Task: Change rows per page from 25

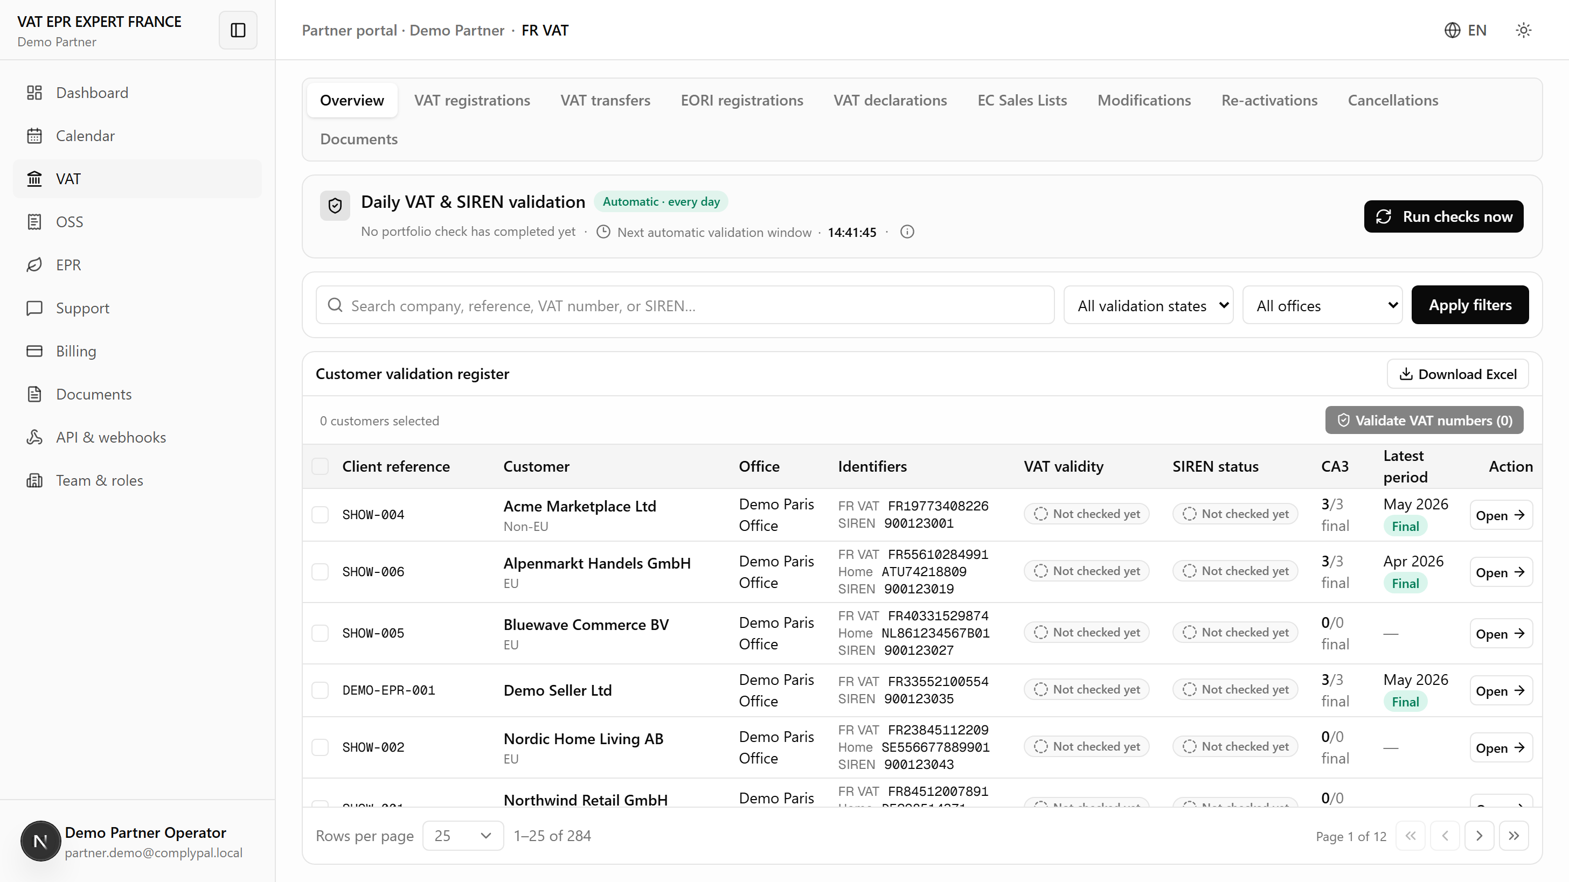Action: [x=463, y=836]
